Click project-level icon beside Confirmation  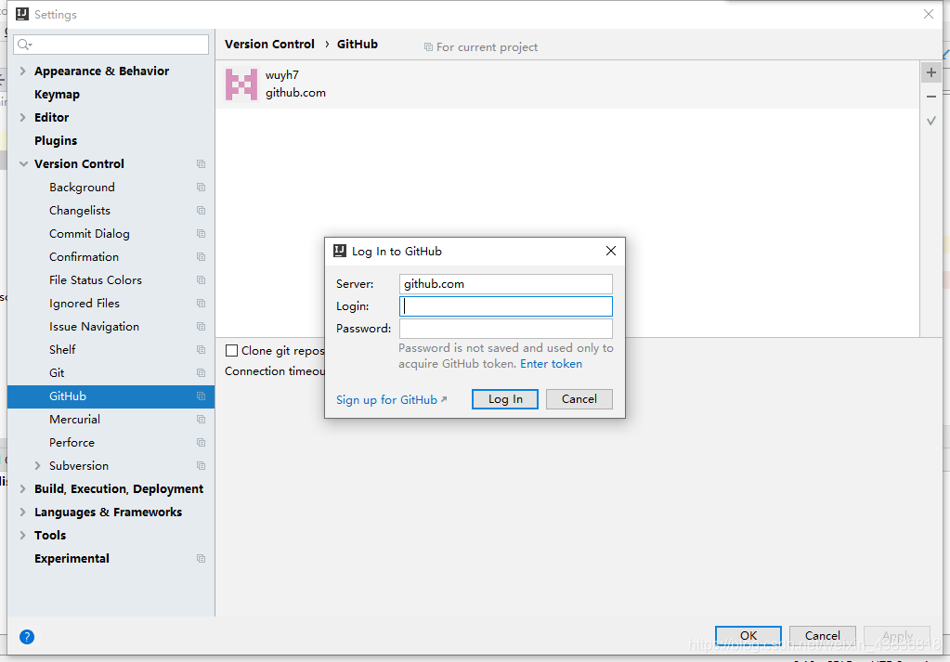[x=202, y=257]
